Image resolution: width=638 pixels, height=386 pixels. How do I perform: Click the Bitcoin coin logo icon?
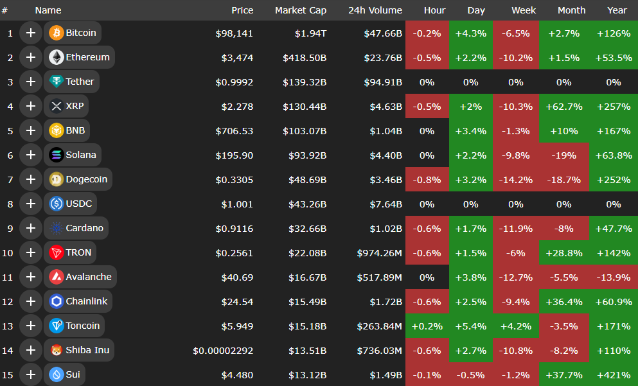[x=56, y=33]
